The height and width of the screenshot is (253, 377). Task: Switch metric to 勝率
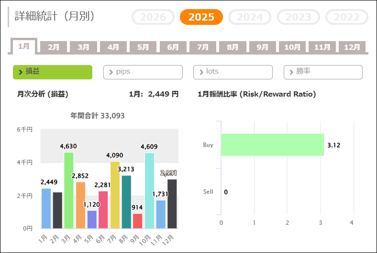(x=323, y=72)
